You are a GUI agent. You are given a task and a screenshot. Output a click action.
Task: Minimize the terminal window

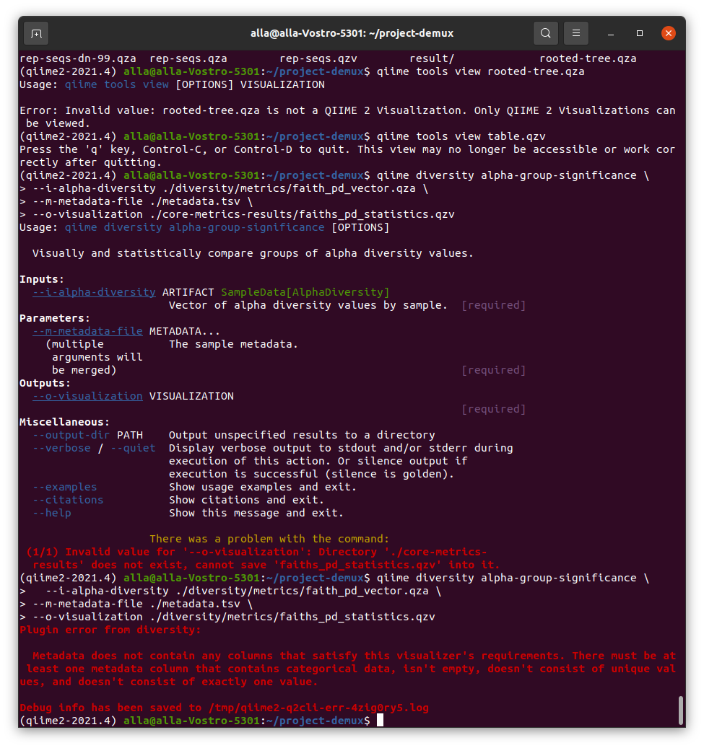612,33
